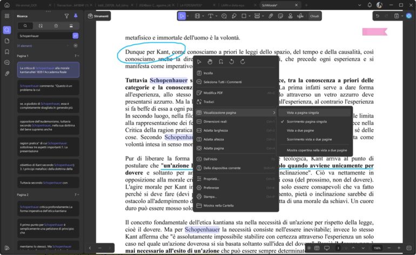Viewport: 416px width, 255px height.
Task: Select the text tool in top toolbar
Action: point(211,16)
